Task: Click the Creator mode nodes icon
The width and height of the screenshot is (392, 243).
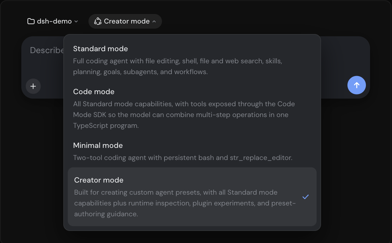Action: (98, 21)
